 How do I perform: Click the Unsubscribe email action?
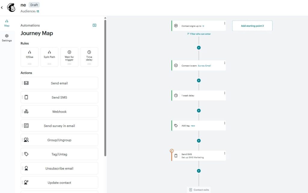59,168
